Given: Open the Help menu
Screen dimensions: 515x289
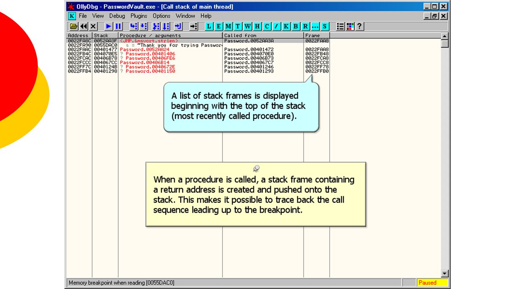Looking at the screenshot, I should [206, 16].
